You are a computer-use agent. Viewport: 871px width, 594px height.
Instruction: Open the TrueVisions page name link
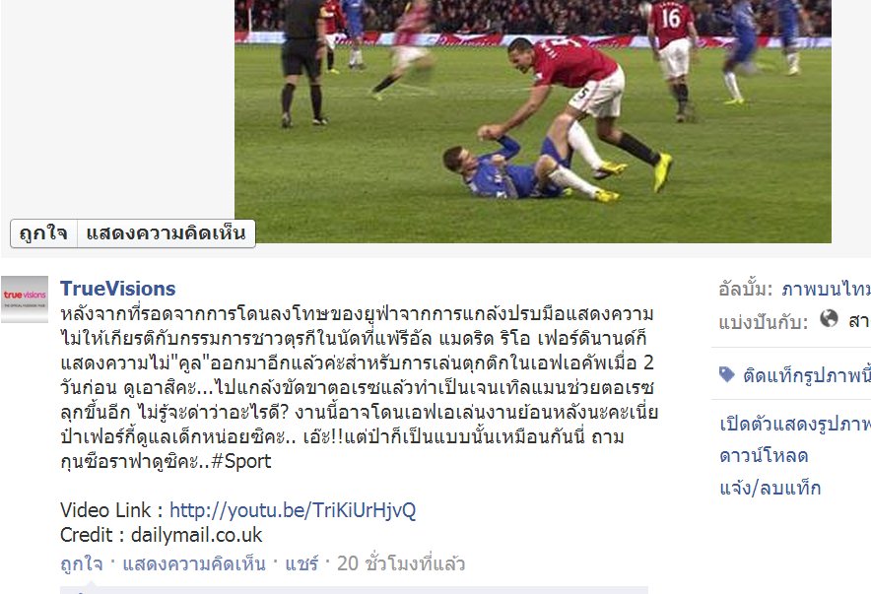pos(118,289)
